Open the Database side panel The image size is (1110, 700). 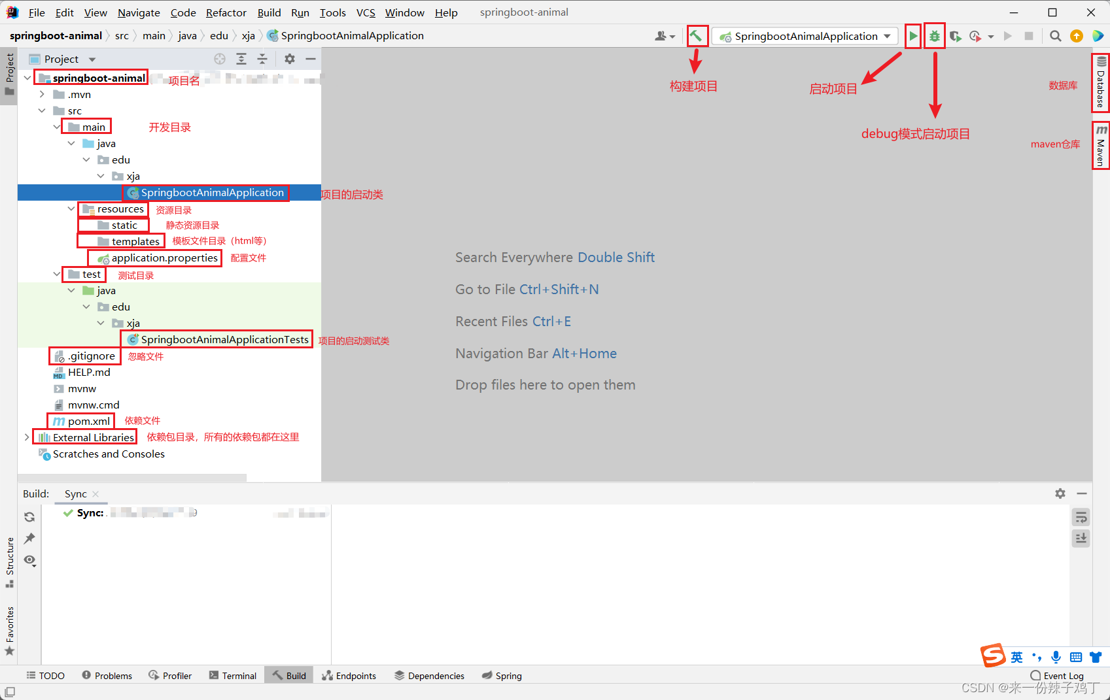point(1101,83)
